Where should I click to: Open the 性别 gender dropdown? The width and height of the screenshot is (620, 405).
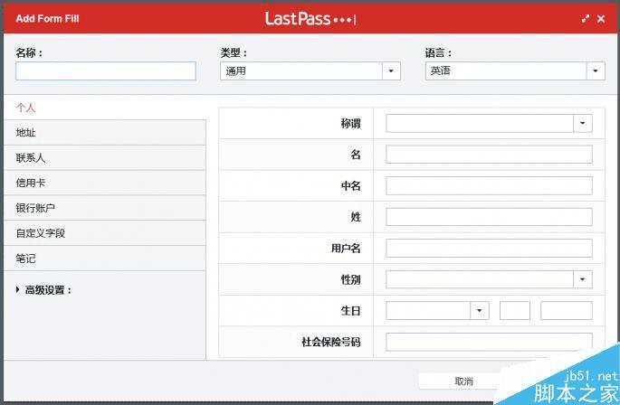pyautogui.click(x=489, y=279)
